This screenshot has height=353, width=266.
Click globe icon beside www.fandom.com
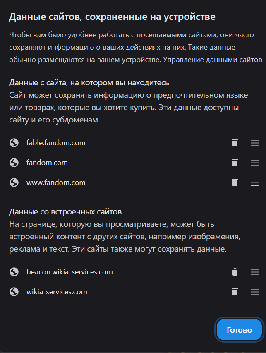click(x=14, y=183)
